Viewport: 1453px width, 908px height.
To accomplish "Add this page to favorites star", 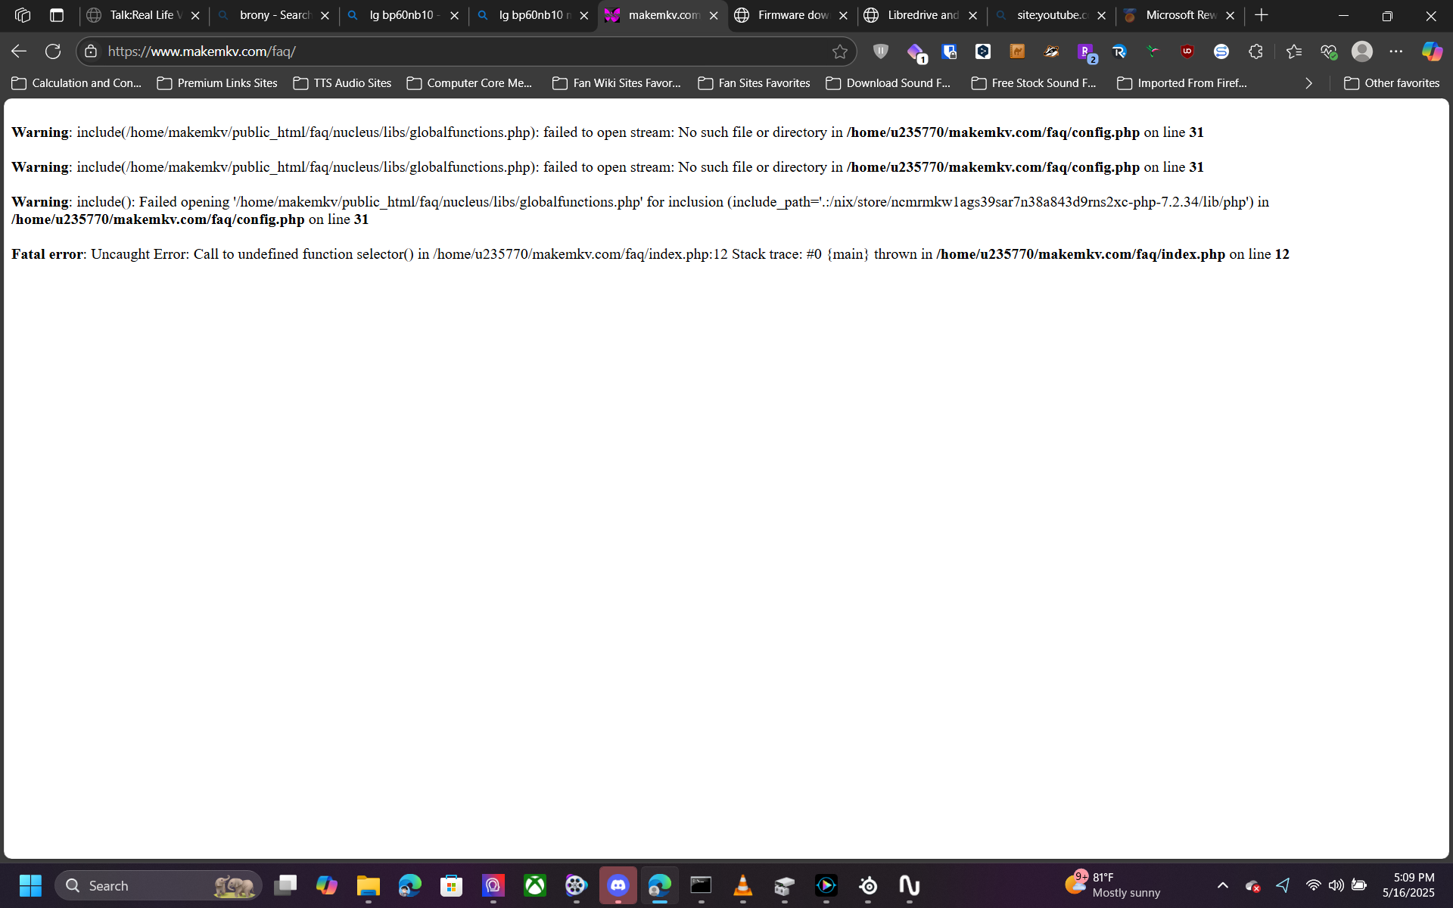I will click(x=839, y=51).
